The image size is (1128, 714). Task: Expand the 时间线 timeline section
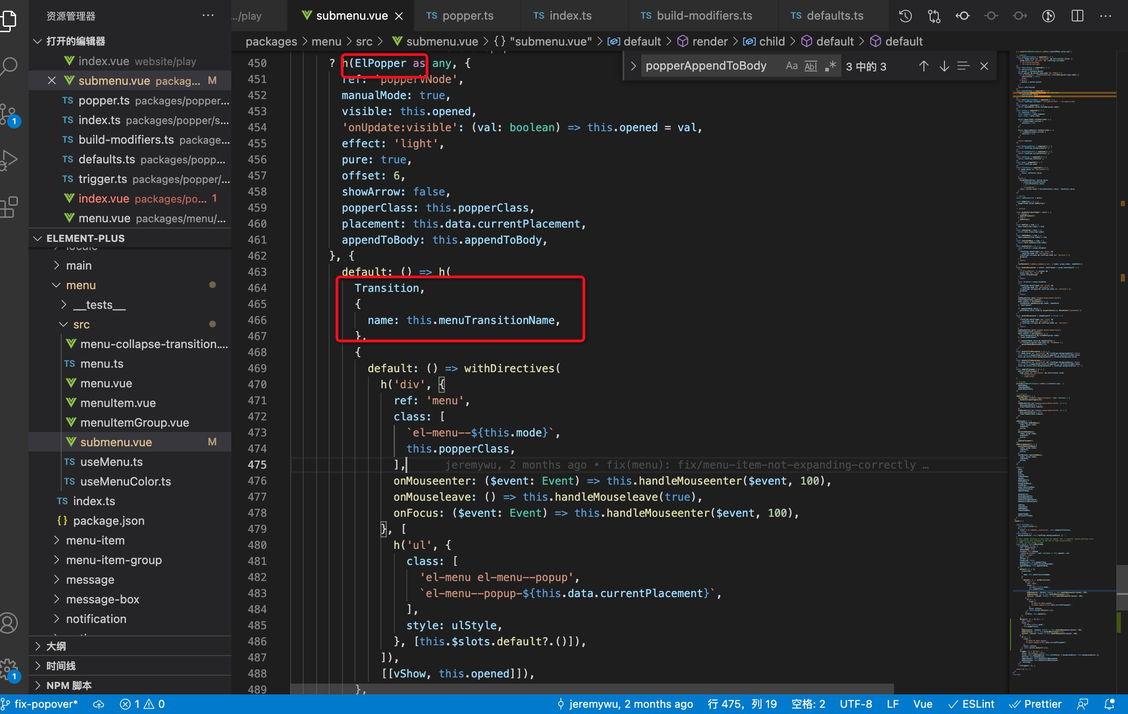130,666
